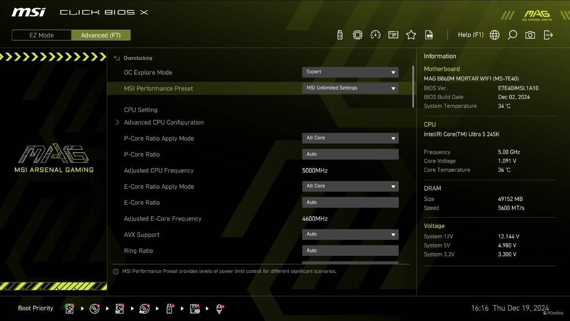The width and height of the screenshot is (570, 321).
Task: Click Help (F1) button
Action: point(470,35)
